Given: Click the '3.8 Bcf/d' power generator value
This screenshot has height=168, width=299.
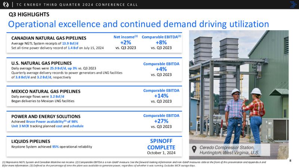Looking at the screenshot, I should (22, 77).
